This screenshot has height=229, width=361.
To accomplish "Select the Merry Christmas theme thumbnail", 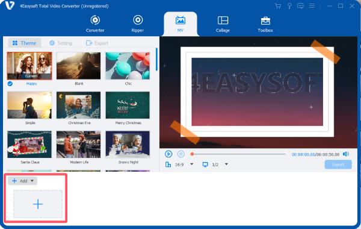I will [128, 105].
